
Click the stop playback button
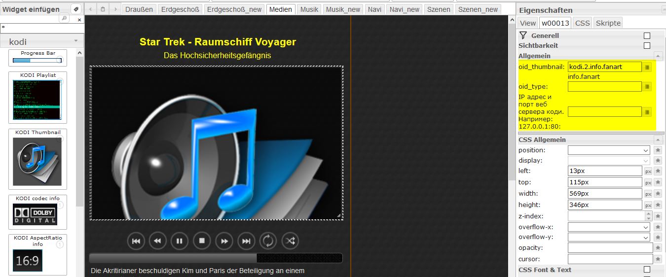point(202,241)
